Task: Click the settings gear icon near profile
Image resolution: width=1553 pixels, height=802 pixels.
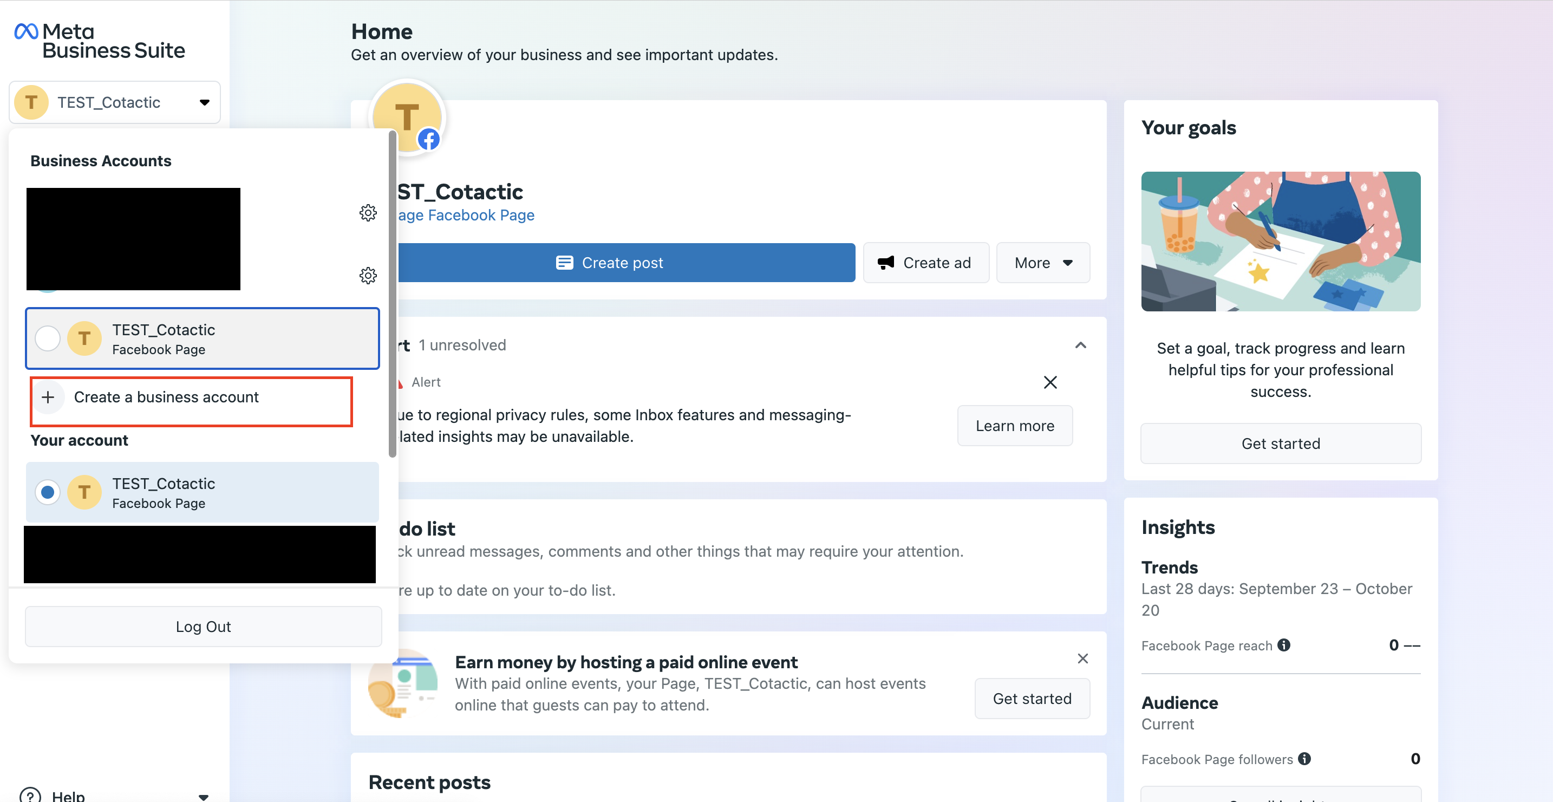Action: (367, 212)
